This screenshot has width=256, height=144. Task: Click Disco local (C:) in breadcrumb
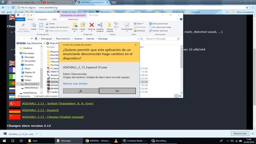point(63,39)
